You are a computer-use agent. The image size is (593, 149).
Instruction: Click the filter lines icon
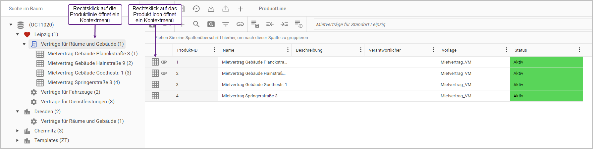[226, 24]
